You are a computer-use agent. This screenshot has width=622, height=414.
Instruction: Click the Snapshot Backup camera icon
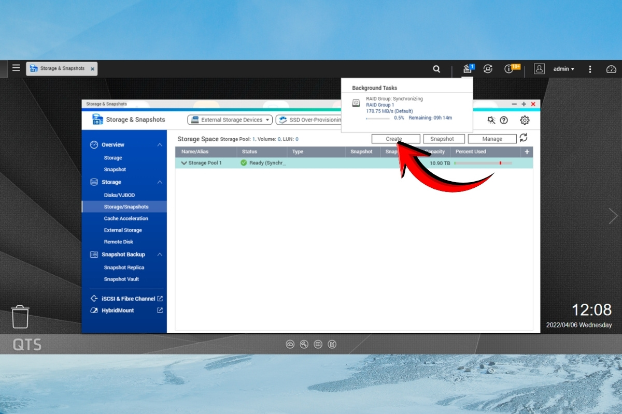pyautogui.click(x=94, y=255)
